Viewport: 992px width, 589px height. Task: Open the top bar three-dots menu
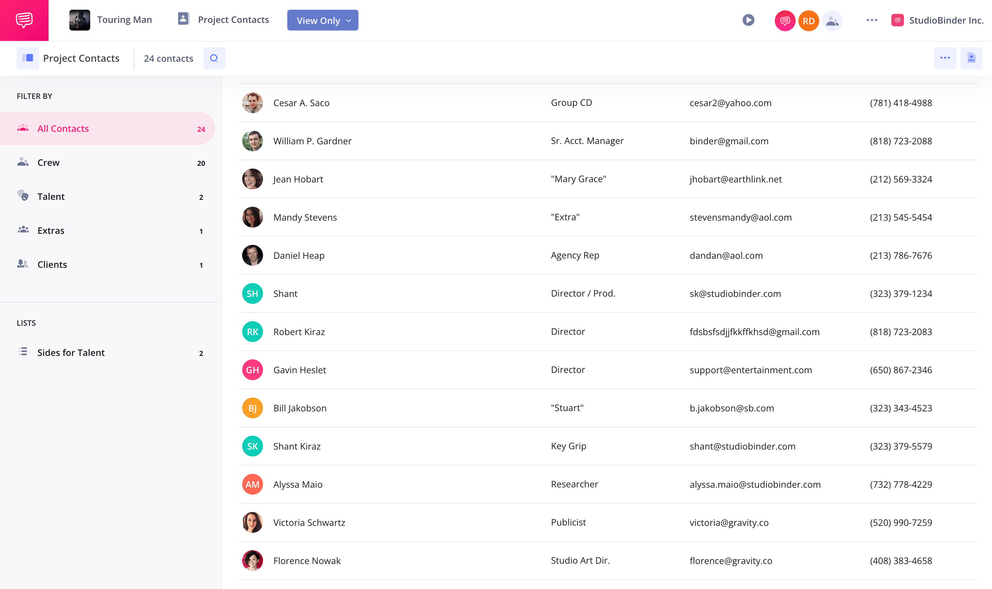(872, 20)
